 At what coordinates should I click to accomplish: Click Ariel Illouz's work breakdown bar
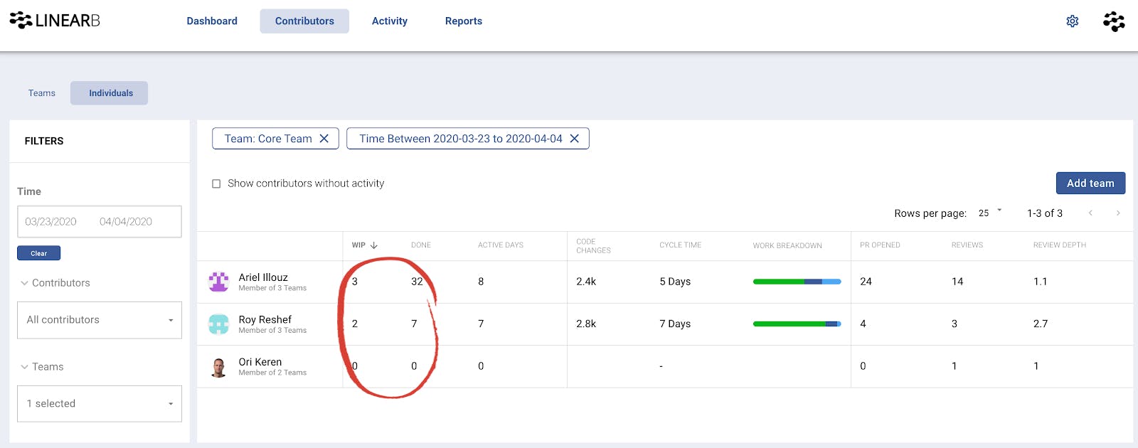coord(797,282)
